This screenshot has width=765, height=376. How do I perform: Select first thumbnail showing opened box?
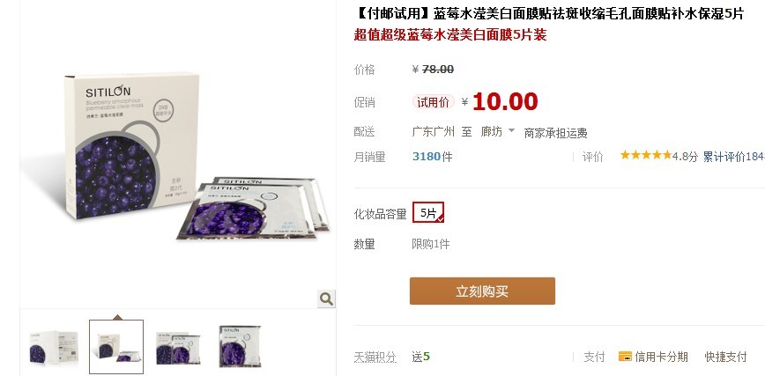coord(54,347)
